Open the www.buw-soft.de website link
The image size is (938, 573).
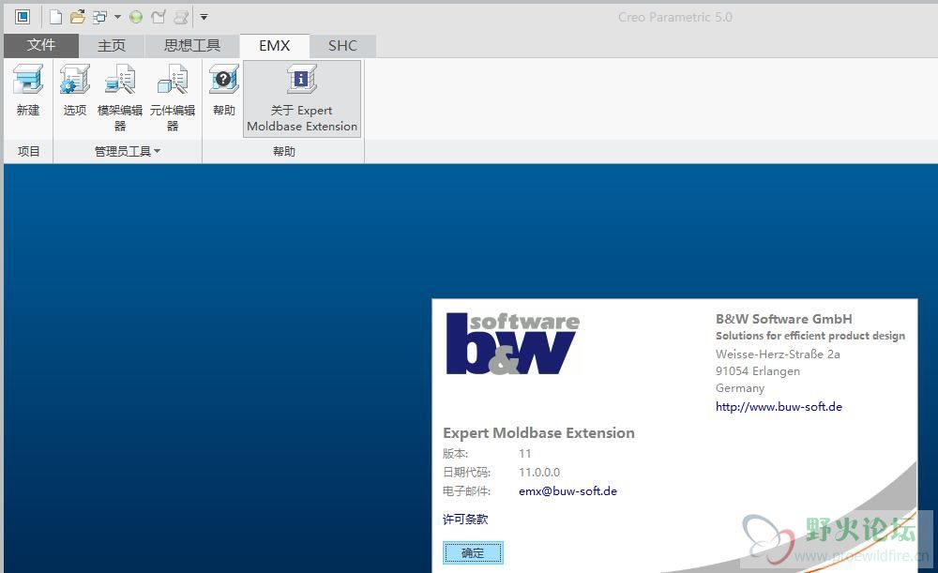[779, 407]
